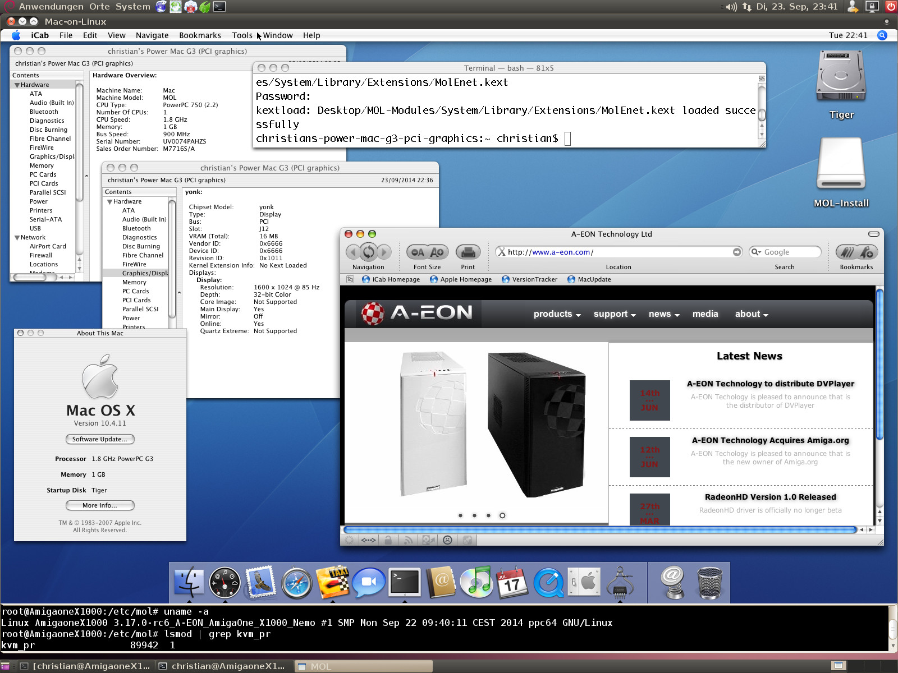Open Dashboard from the dock
The height and width of the screenshot is (673, 898).
point(224,583)
